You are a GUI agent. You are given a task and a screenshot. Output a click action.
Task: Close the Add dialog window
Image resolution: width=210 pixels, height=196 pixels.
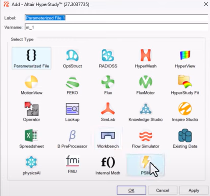206,4
